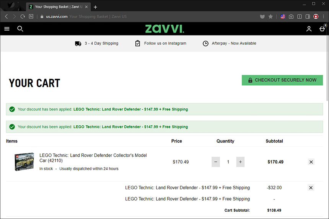
Task: Click the $170.49 price cell
Action: pos(181,162)
